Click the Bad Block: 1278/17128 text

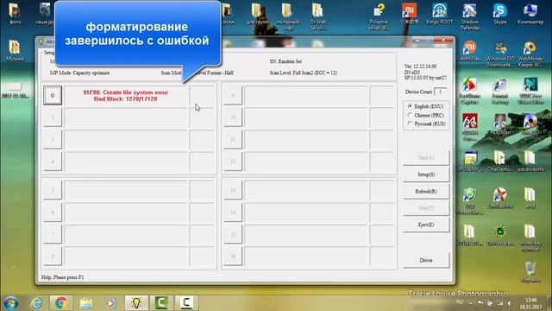click(x=126, y=99)
